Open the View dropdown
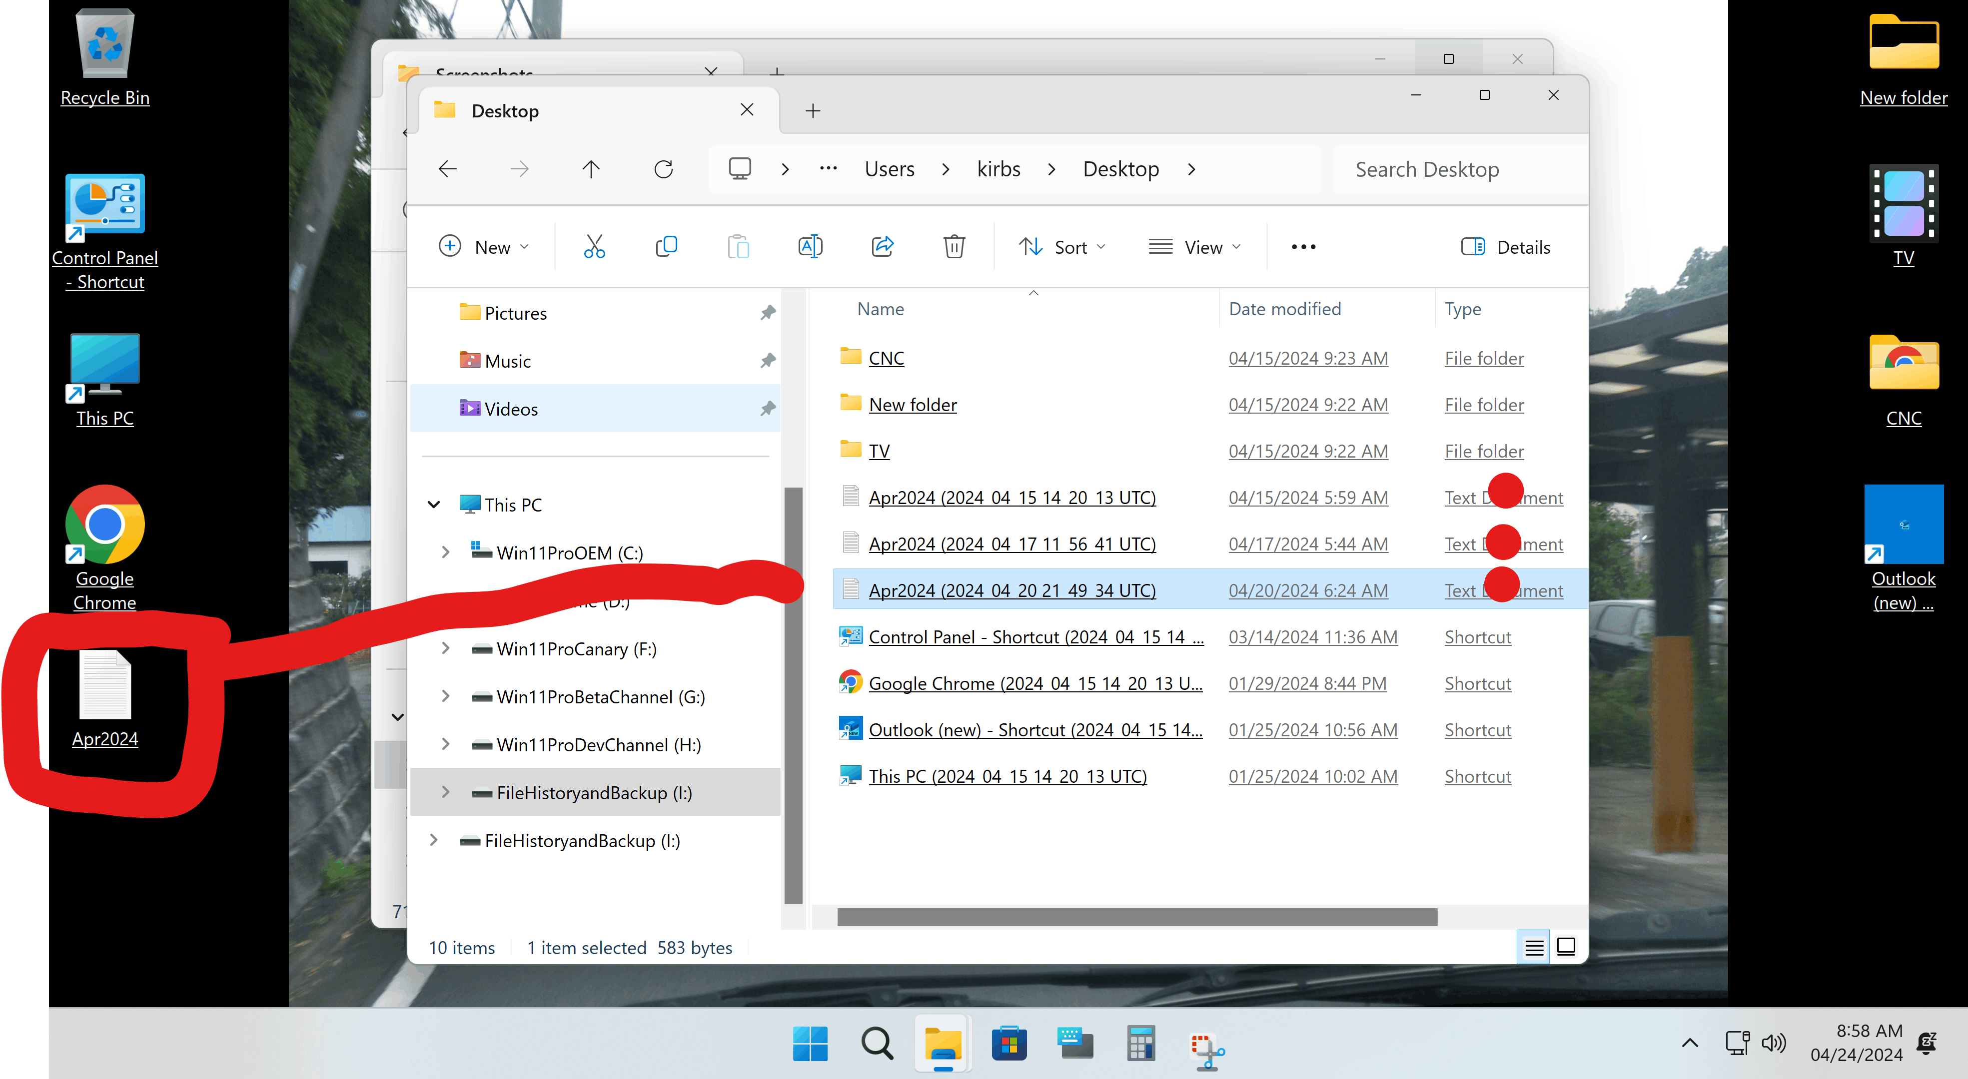1968x1079 pixels. (x=1195, y=247)
